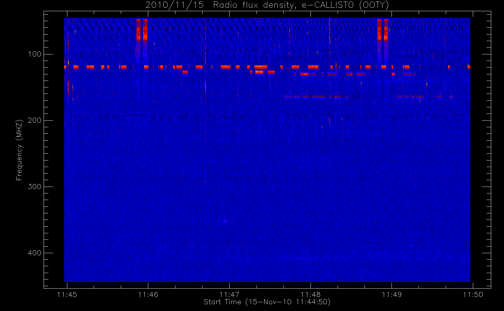Click the 11:46 time tick label
Image resolution: width=504 pixels, height=311 pixels.
[x=148, y=295]
